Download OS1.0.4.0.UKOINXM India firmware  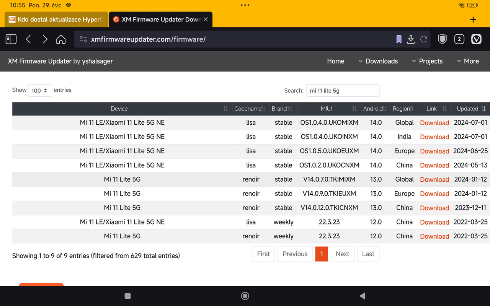[x=434, y=137]
